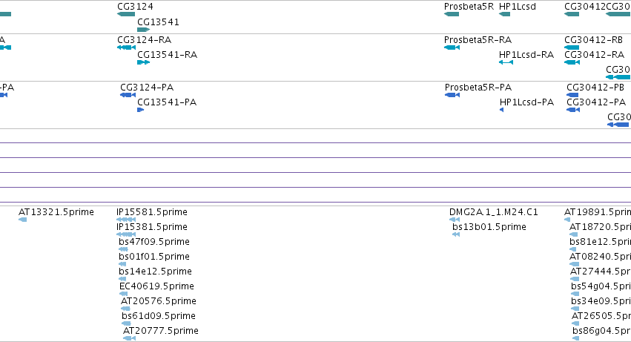
Task: Select the Prosbeta5R-PA protein glyph
Action: pyautogui.click(x=452, y=95)
